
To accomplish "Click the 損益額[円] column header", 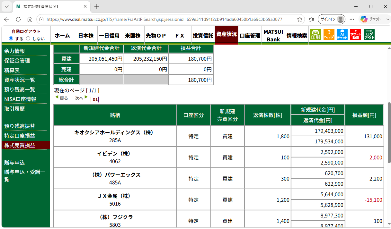I will click(364, 115).
